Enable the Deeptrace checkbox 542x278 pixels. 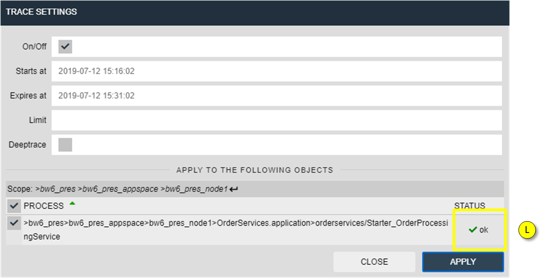coord(65,145)
